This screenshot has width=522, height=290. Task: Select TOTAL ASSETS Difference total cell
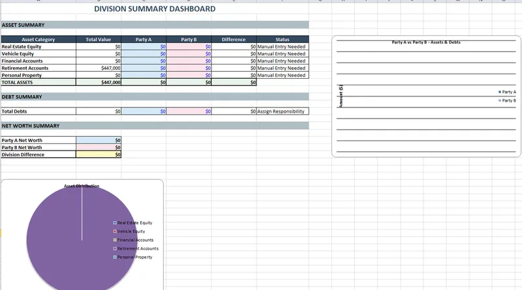pyautogui.click(x=234, y=82)
